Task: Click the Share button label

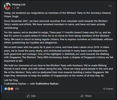Action: [x=88, y=96]
